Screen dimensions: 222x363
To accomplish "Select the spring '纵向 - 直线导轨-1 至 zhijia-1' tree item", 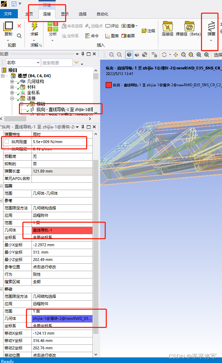I will point(65,109).
